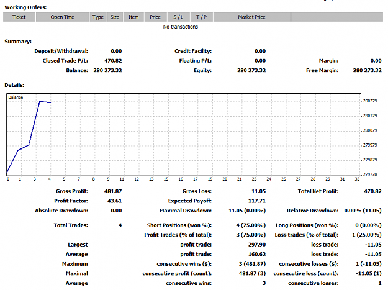Click the consecutive wins value 3 (481.87)
The image size is (388, 290).
tap(252, 264)
